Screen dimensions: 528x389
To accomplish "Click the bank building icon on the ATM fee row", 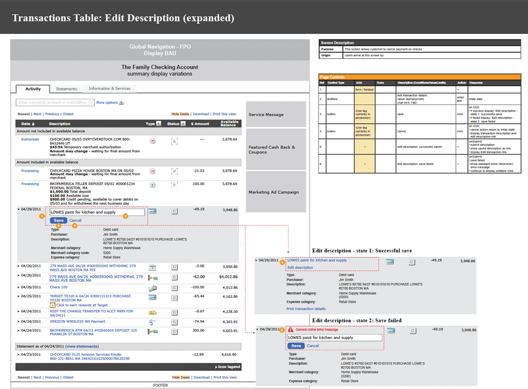I will (152, 267).
